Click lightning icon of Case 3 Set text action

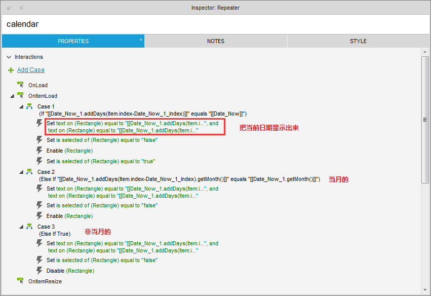coord(40,243)
